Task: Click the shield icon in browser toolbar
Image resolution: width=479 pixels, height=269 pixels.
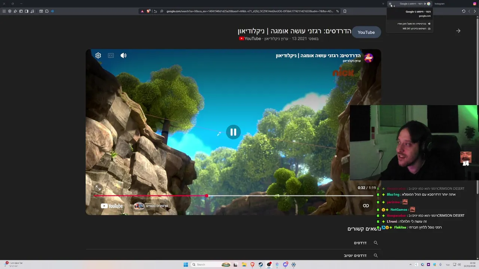Action: (10, 11)
